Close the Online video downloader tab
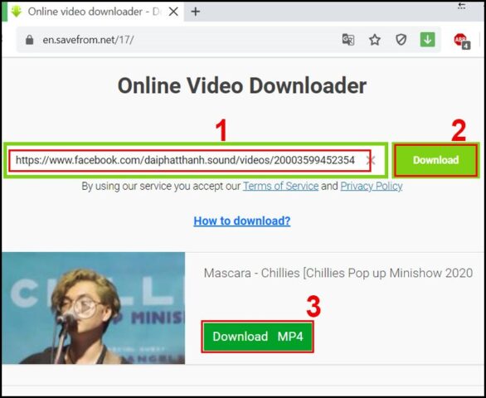 [173, 12]
